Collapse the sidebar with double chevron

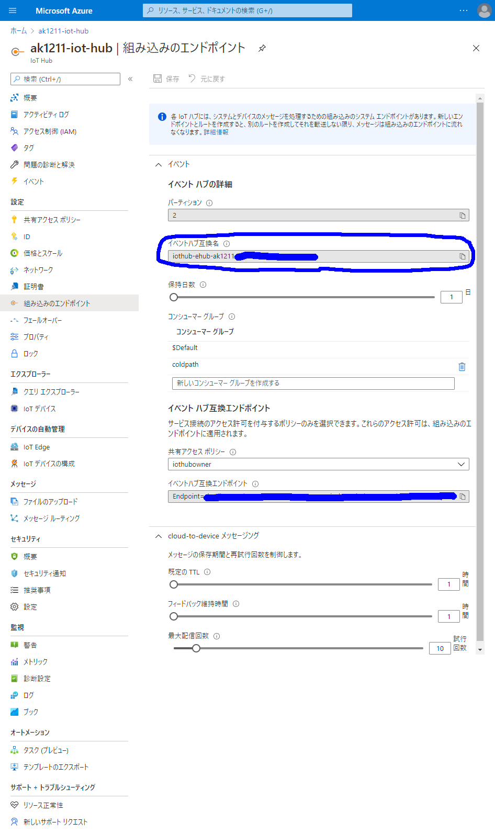point(130,79)
